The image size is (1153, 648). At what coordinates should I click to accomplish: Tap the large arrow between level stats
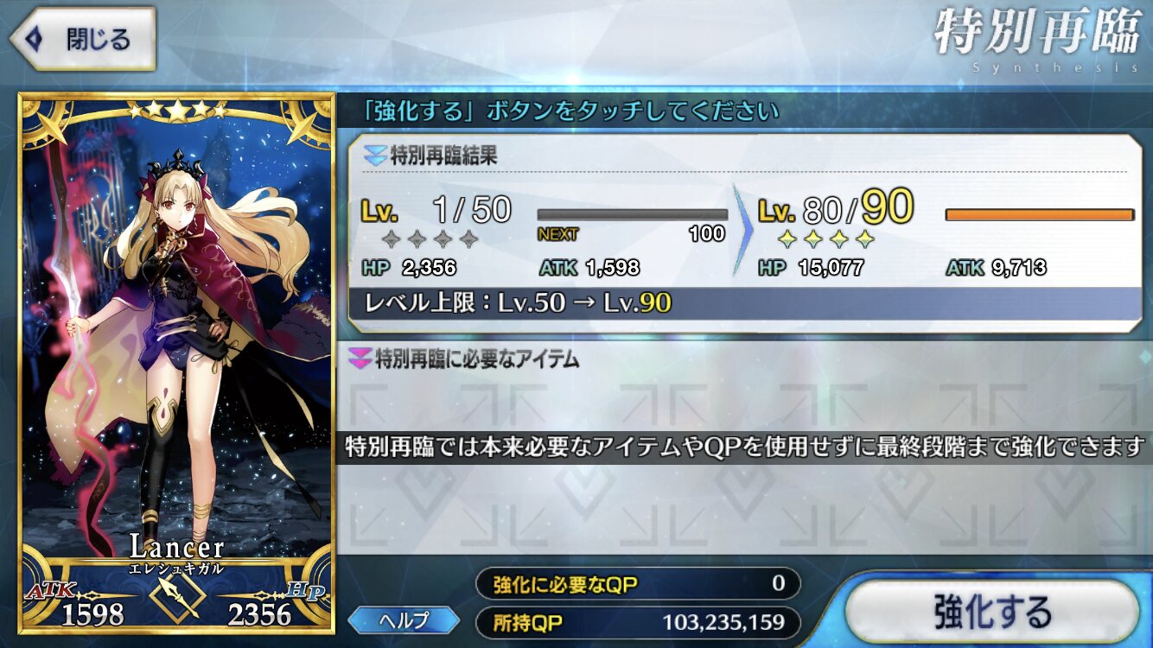(x=742, y=230)
